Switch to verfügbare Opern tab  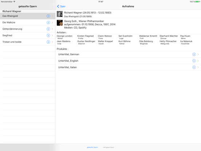point(109,147)
